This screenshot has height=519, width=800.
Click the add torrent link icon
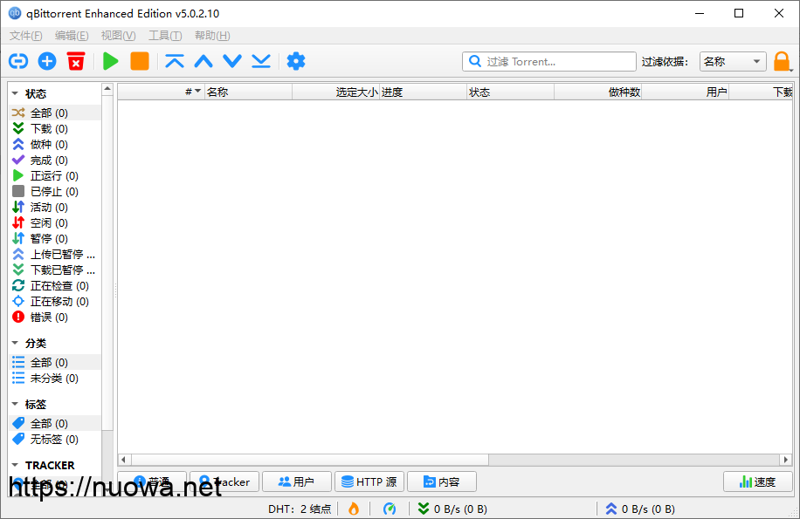point(18,61)
